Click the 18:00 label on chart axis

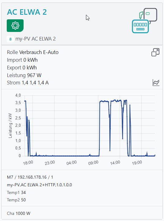(28, 163)
